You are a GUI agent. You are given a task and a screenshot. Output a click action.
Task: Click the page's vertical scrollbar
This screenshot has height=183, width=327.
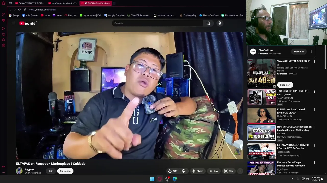(x=326, y=57)
